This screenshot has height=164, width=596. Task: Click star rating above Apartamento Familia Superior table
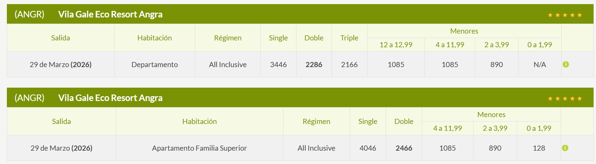point(565,99)
